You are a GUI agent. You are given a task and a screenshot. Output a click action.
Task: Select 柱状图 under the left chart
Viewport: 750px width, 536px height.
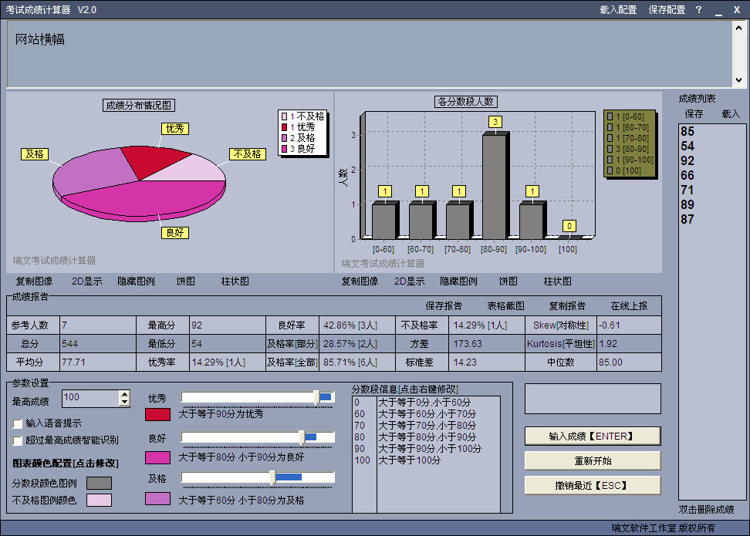coord(235,281)
